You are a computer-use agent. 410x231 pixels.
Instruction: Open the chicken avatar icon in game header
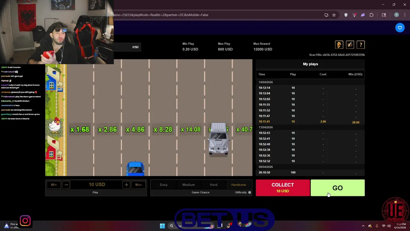(x=339, y=45)
